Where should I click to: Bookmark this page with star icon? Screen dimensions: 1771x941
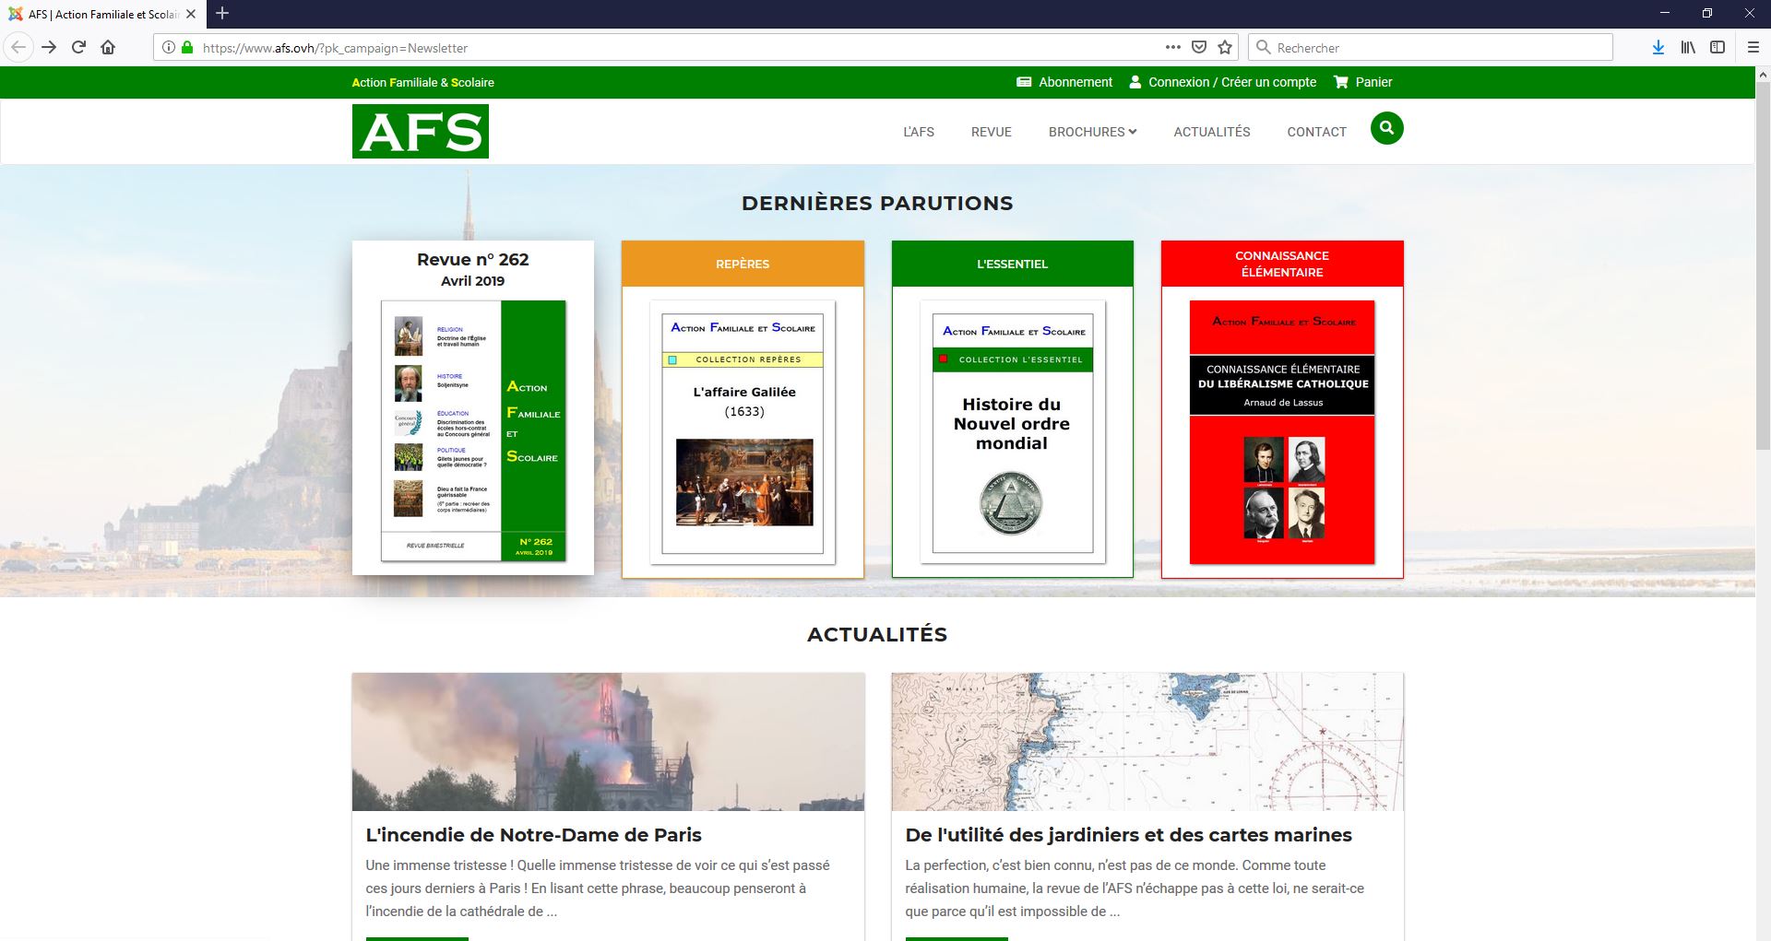point(1225,47)
